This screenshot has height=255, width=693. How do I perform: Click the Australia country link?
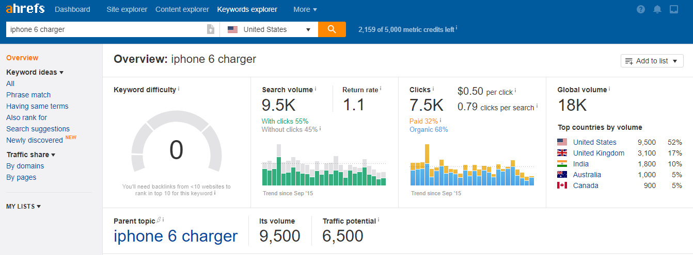[x=587, y=175]
